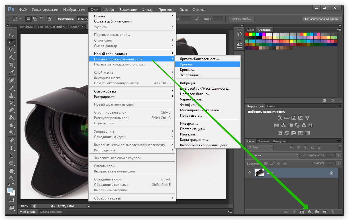Select the Rectangular Marquee tool in toolbox

pos(11,43)
